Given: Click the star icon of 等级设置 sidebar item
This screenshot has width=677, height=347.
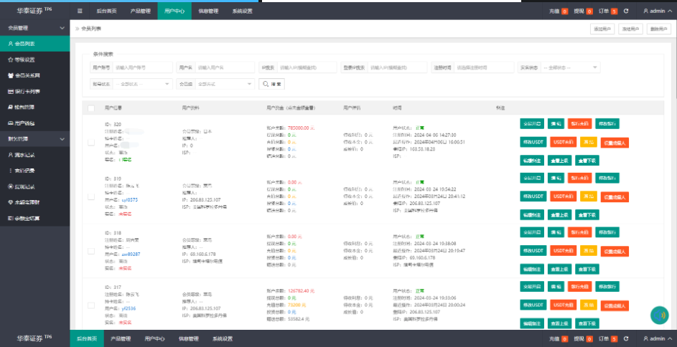Looking at the screenshot, I should (x=11, y=60).
